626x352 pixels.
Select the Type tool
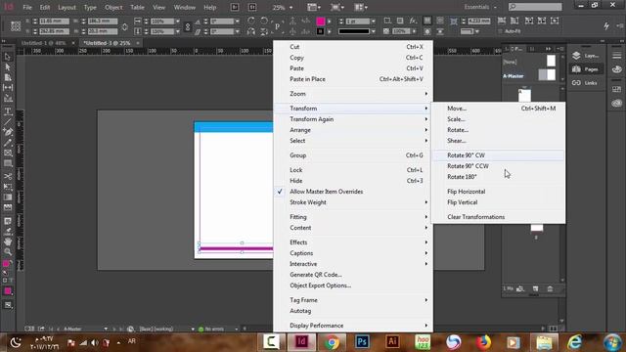click(x=8, y=111)
